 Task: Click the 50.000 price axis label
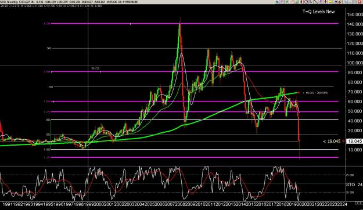click(x=355, y=111)
